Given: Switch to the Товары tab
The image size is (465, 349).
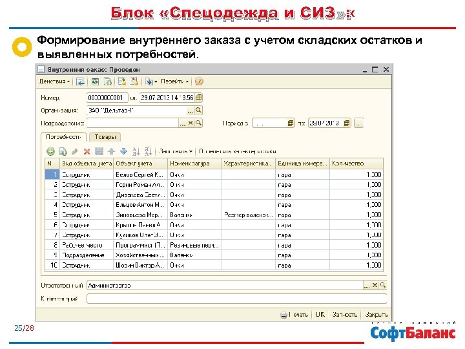Looking at the screenshot, I should point(105,137).
